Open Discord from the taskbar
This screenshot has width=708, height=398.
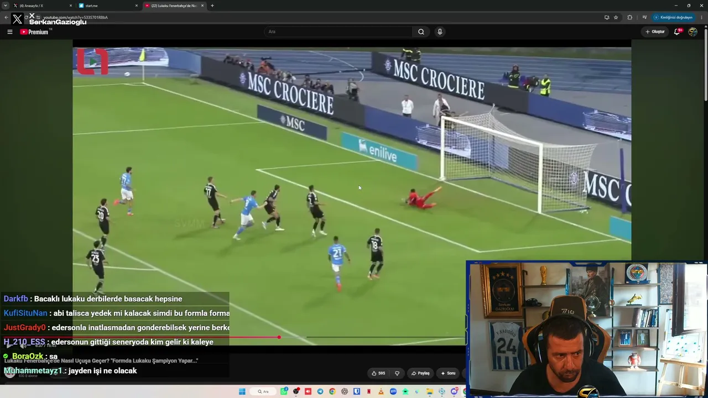(454, 391)
